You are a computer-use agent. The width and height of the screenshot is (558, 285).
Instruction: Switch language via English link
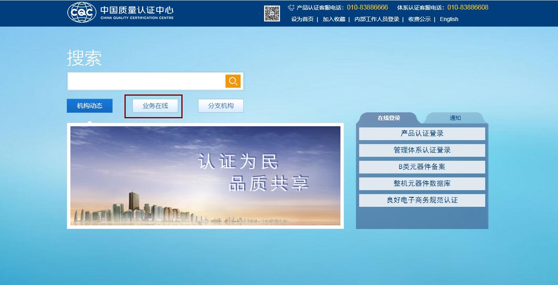coord(449,19)
